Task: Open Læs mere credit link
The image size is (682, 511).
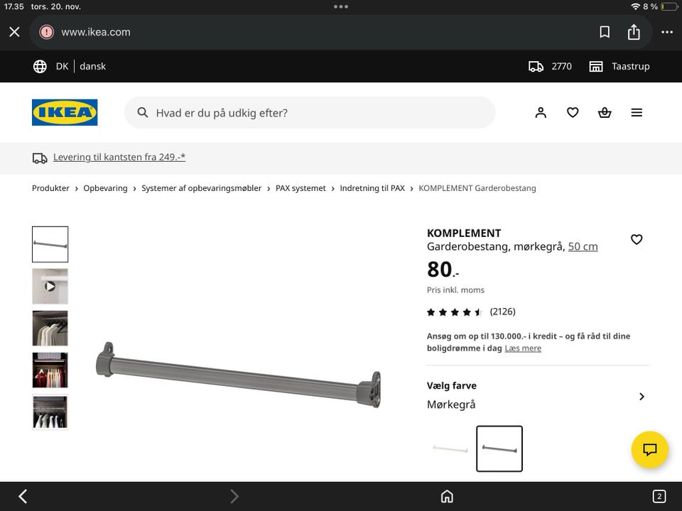Action: (x=523, y=348)
